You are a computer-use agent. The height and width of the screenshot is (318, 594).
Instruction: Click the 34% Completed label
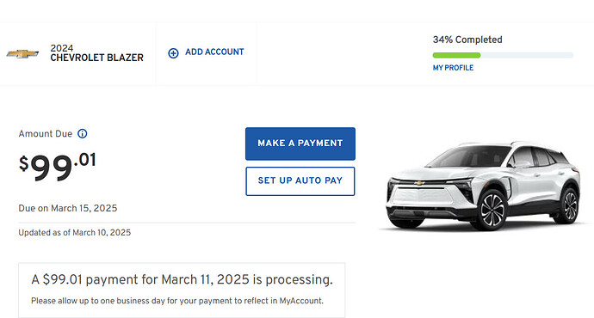467,40
